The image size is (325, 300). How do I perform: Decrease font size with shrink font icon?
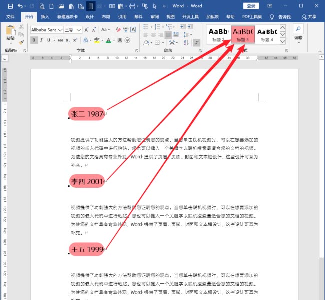click(x=94, y=30)
